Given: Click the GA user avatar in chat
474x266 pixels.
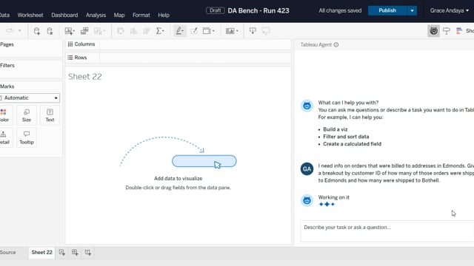Looking at the screenshot, I should point(307,169).
